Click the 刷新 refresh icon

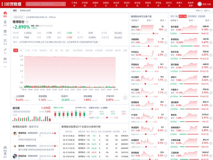click(x=201, y=11)
